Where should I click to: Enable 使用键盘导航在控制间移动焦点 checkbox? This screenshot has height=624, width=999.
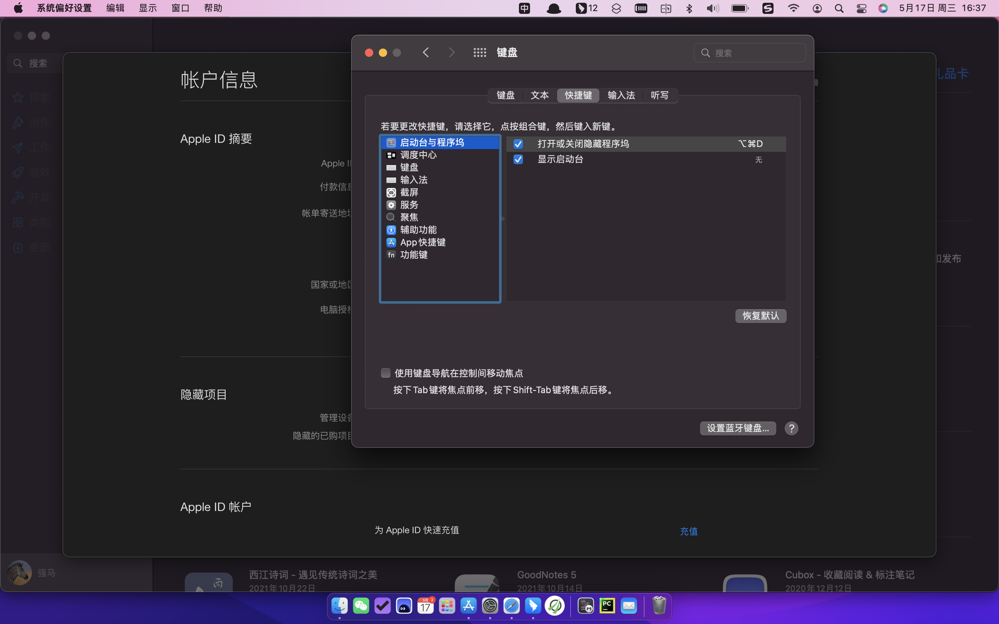[x=386, y=373]
